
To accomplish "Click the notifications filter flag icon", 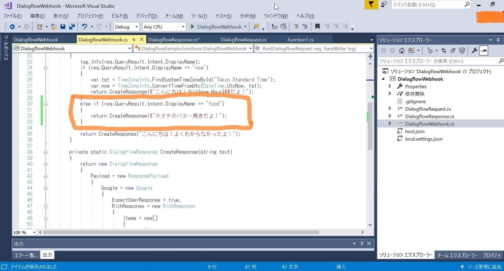I will [371, 4].
